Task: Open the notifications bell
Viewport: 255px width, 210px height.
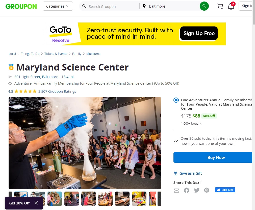Action: (231, 6)
